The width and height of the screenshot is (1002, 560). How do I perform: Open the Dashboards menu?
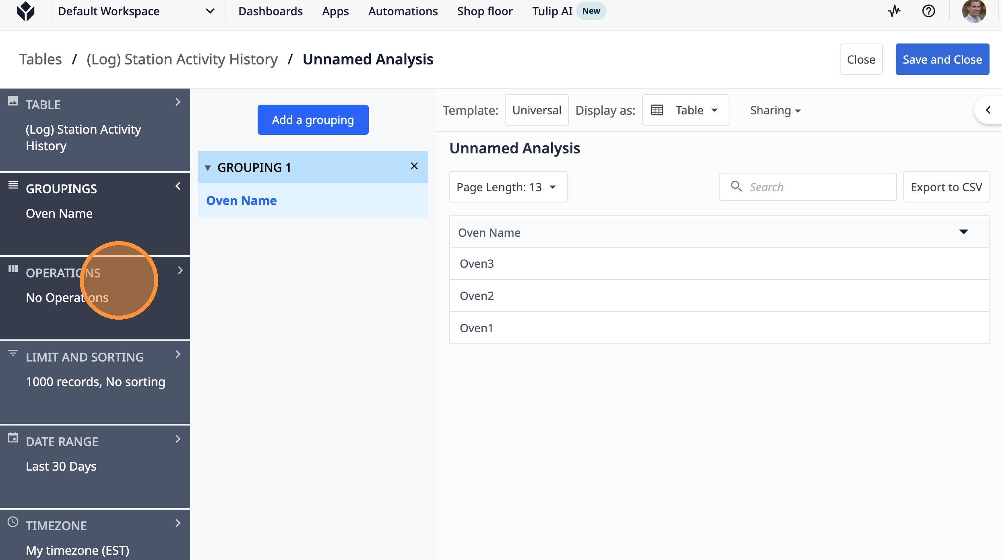(x=270, y=11)
